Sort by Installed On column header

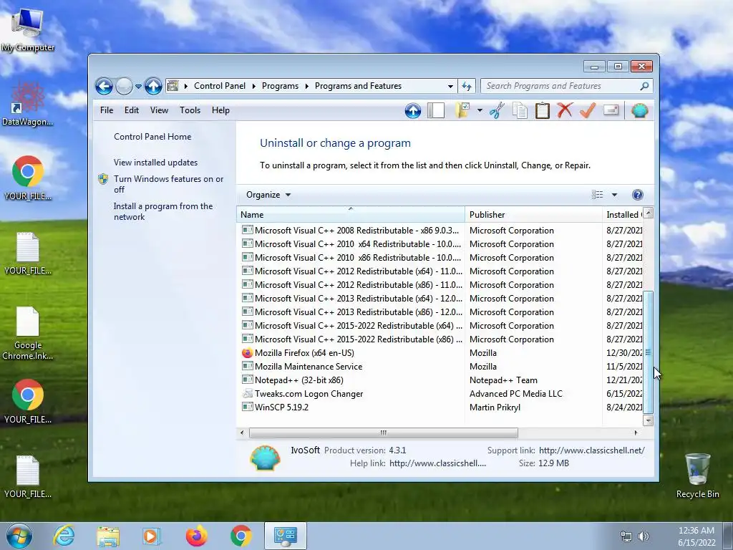pyautogui.click(x=623, y=214)
